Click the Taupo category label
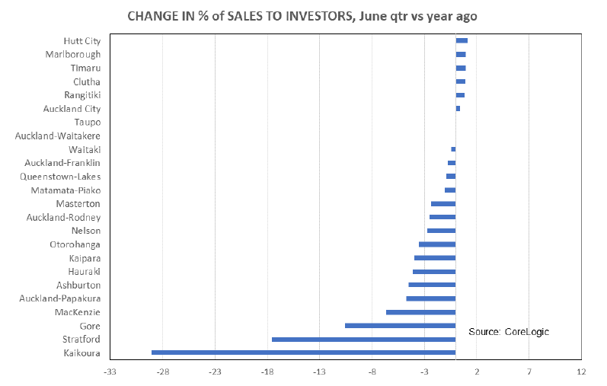 tap(88, 123)
